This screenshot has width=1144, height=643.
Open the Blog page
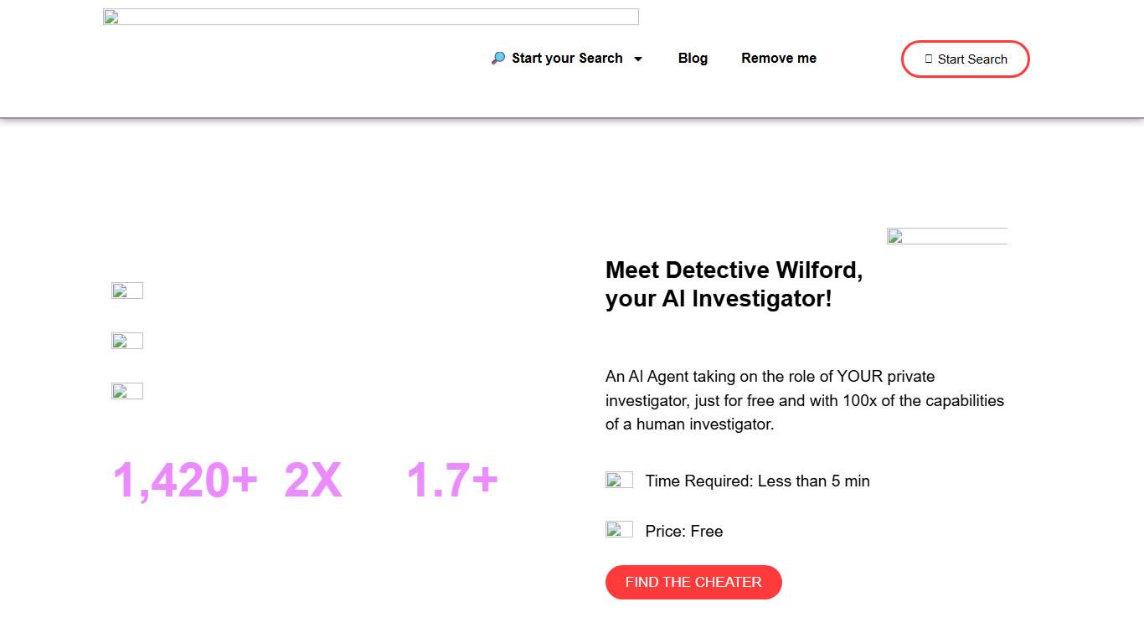click(693, 58)
